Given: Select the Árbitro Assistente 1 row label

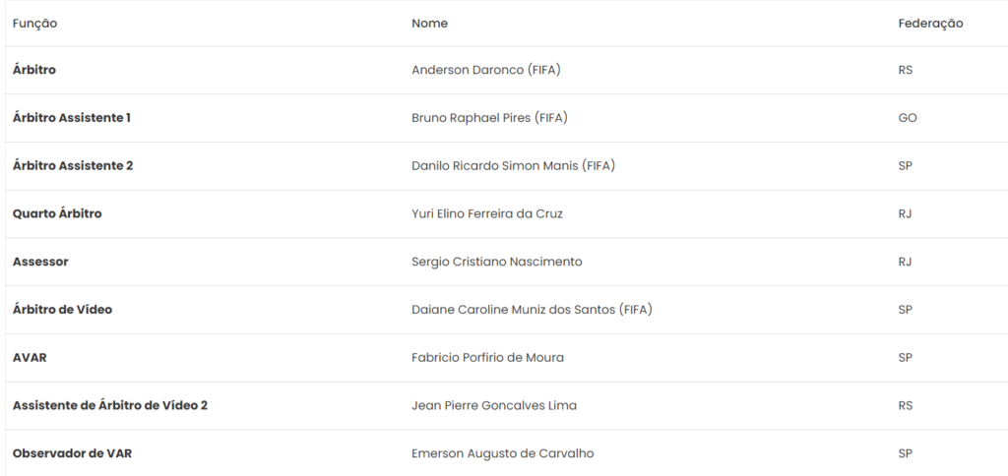Looking at the screenshot, I should pos(72,118).
